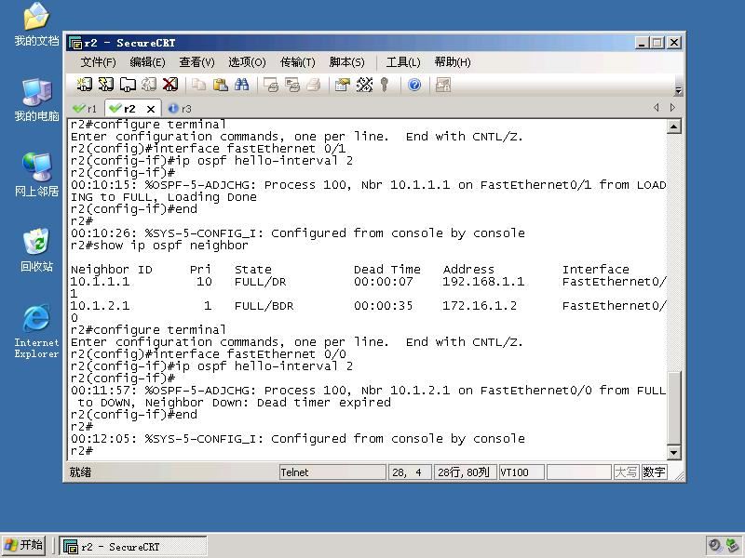This screenshot has height=558, width=745.
Task: Click the Print Screen icon
Action: click(x=271, y=85)
